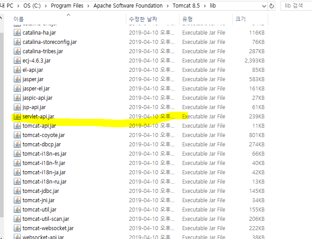The width and height of the screenshot is (312, 239).
Task: Click the tomcat-api.jar file icon
Action: point(17,125)
